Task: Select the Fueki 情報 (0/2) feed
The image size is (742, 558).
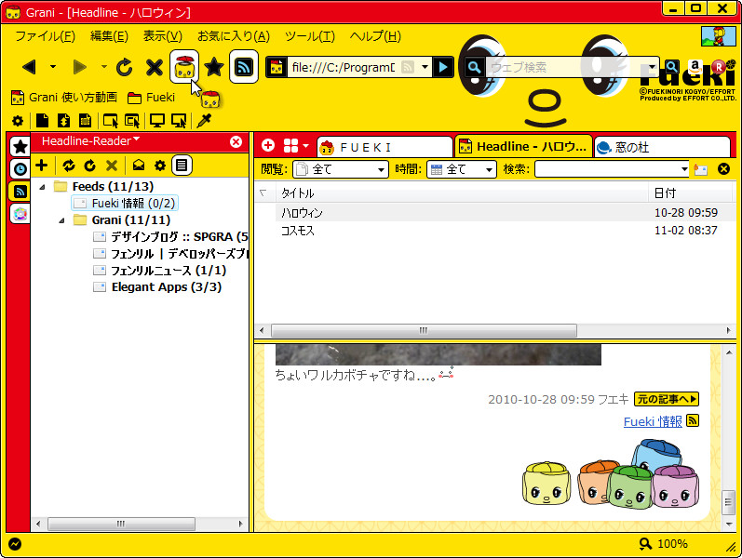Action: tap(125, 204)
